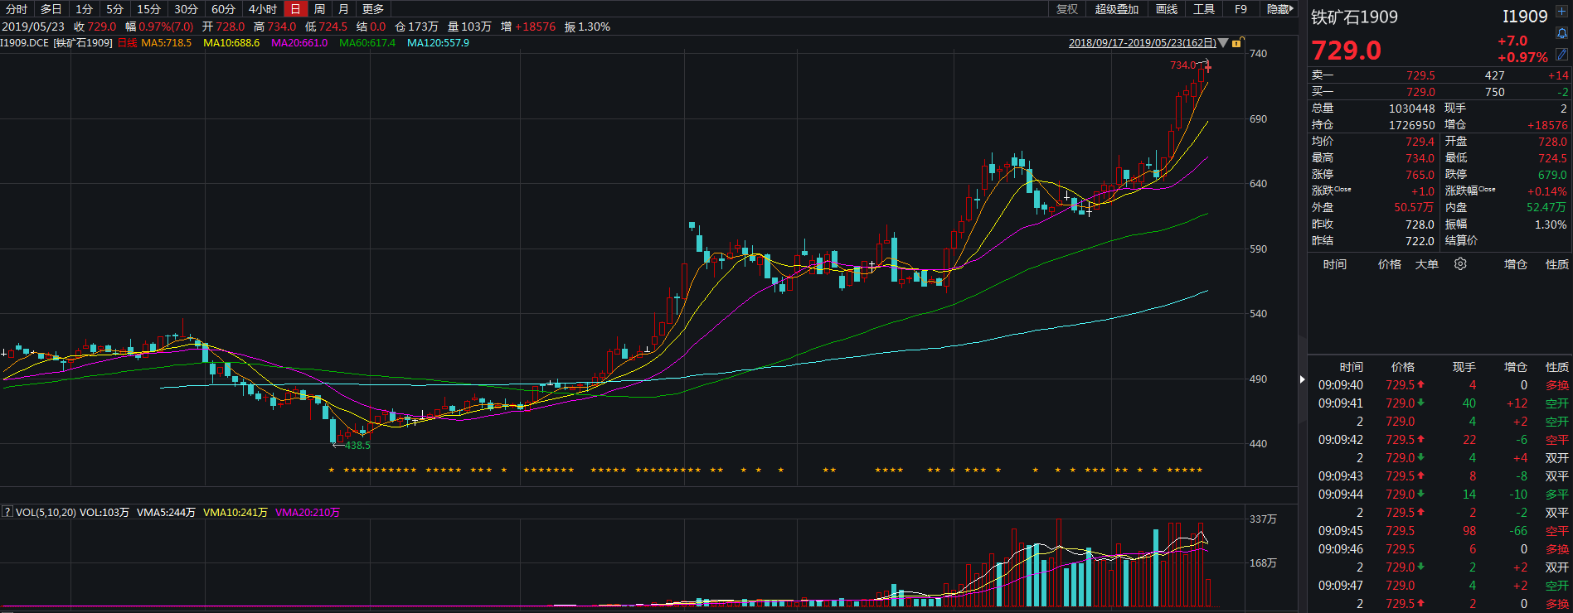Expand the date range dropdown triangle
This screenshot has width=1573, height=613.
pos(1223,43)
